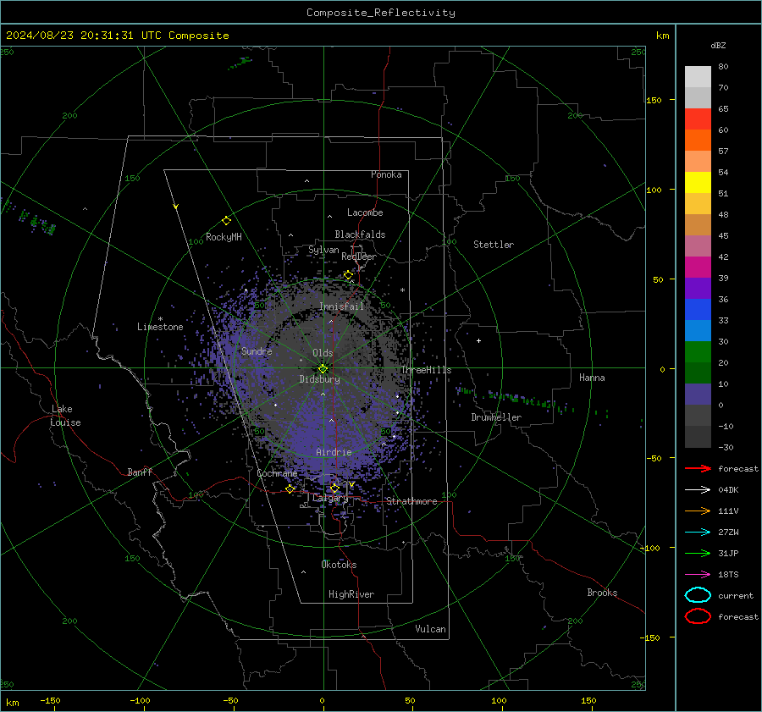Click the light grey swatch below 80
This screenshot has height=712, width=762.
pyautogui.click(x=698, y=77)
